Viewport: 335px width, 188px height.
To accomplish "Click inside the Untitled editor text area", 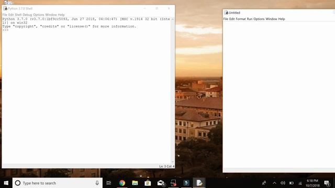I will point(279,94).
